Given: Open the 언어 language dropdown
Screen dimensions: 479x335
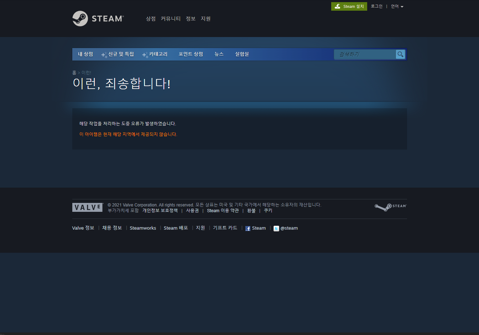Looking at the screenshot, I should click(397, 6).
